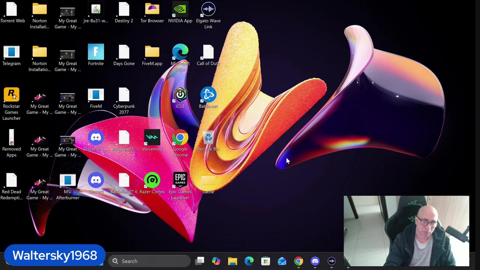Image resolution: width=480 pixels, height=270 pixels.
Task: Click the Discord shortcut beside MSI Afterburner
Action: coord(96,184)
